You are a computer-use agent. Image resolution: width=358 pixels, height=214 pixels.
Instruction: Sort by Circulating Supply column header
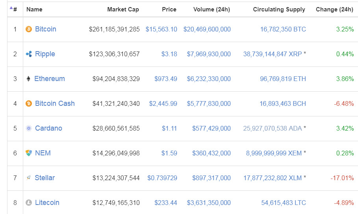click(279, 9)
